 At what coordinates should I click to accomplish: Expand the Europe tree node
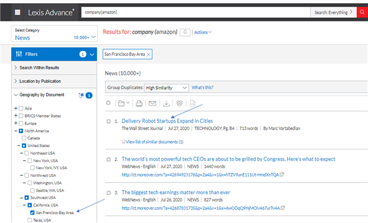[x=16, y=123]
